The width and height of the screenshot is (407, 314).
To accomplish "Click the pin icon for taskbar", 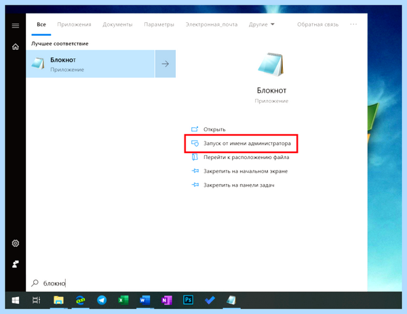I will point(195,185).
